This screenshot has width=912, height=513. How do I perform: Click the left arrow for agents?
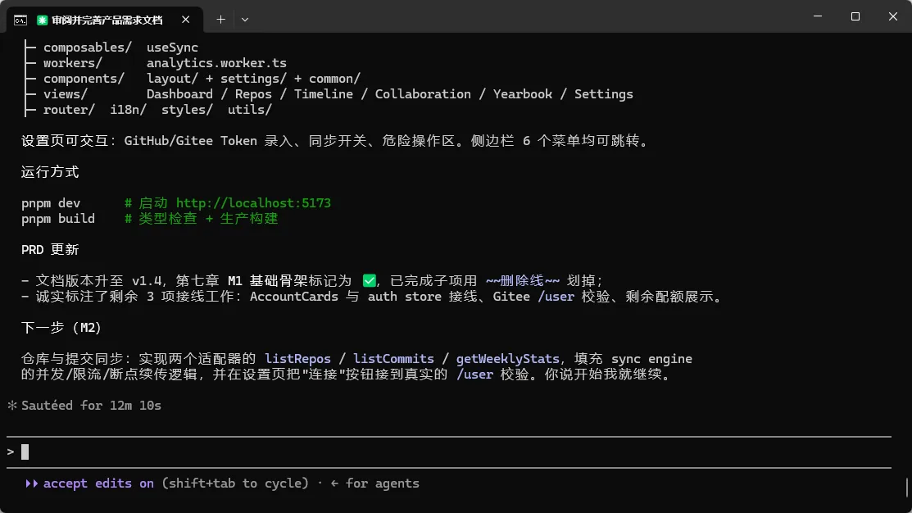click(334, 483)
